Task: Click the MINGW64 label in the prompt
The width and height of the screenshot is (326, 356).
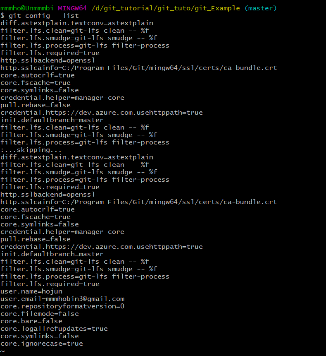Action: click(x=72, y=8)
